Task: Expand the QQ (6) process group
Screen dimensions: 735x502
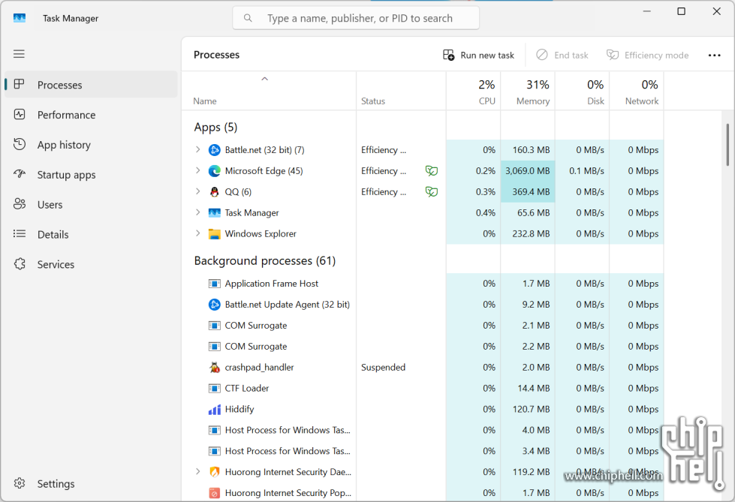Action: point(197,191)
